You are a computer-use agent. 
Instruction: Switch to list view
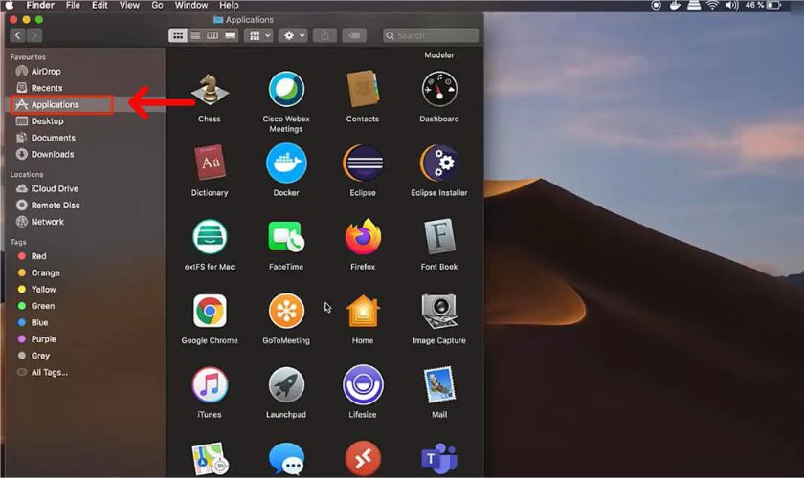[195, 35]
